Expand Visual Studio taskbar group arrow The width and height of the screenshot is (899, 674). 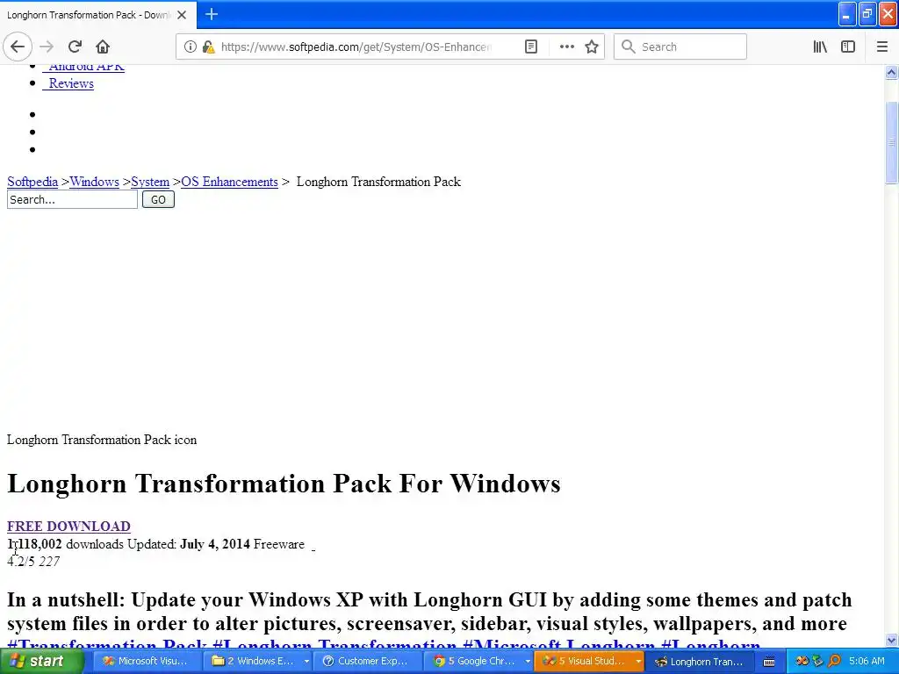(638, 662)
